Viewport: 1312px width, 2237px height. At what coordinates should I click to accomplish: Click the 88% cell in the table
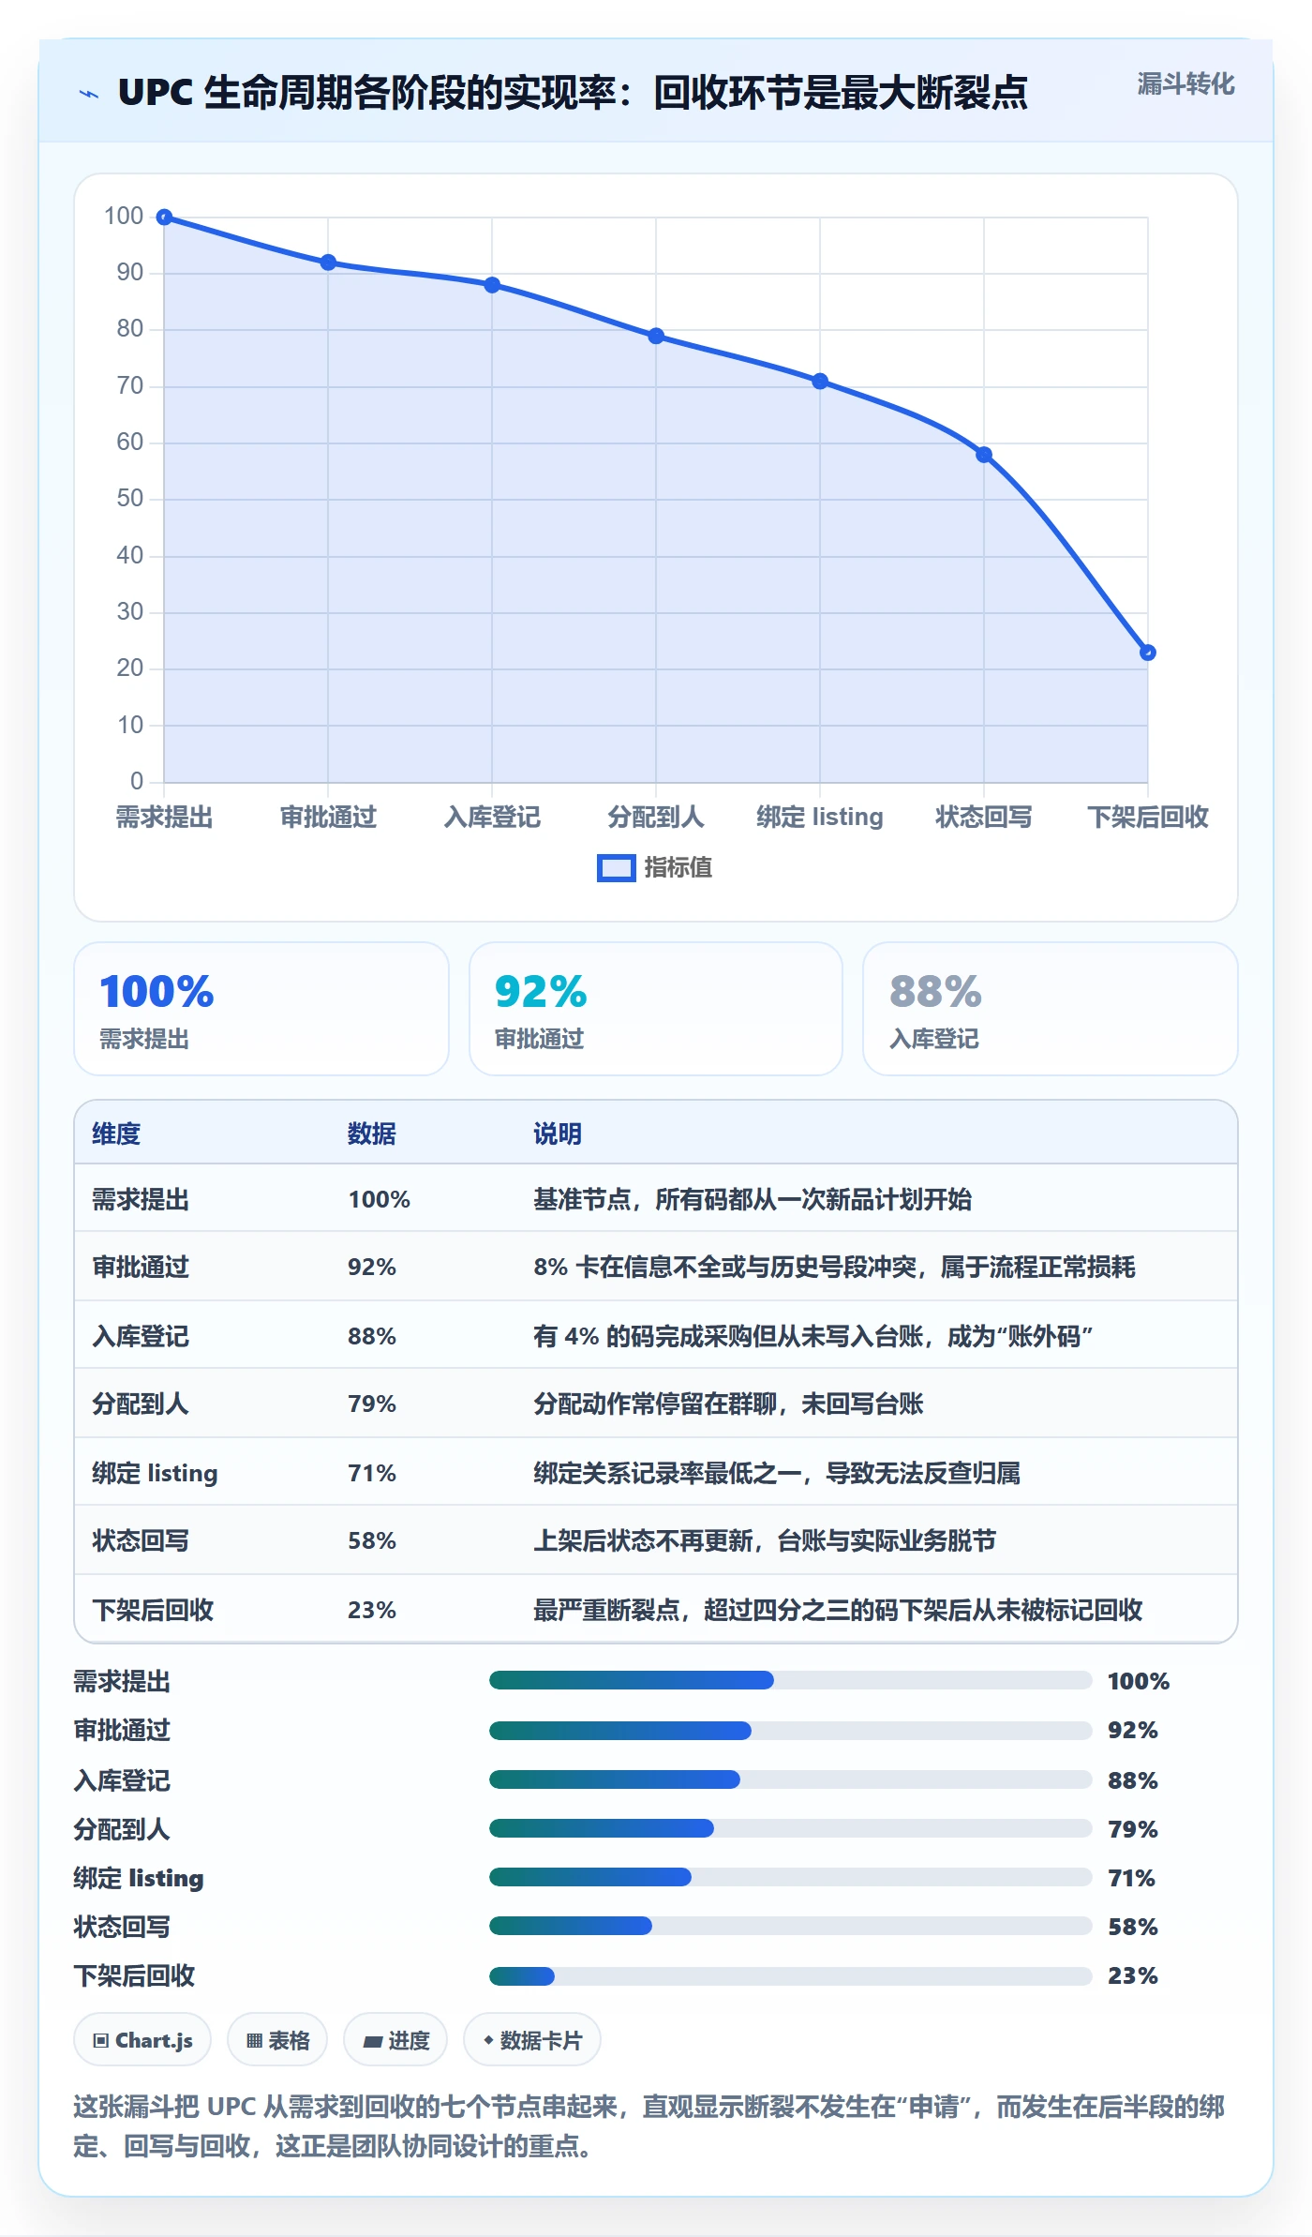[x=372, y=1336]
